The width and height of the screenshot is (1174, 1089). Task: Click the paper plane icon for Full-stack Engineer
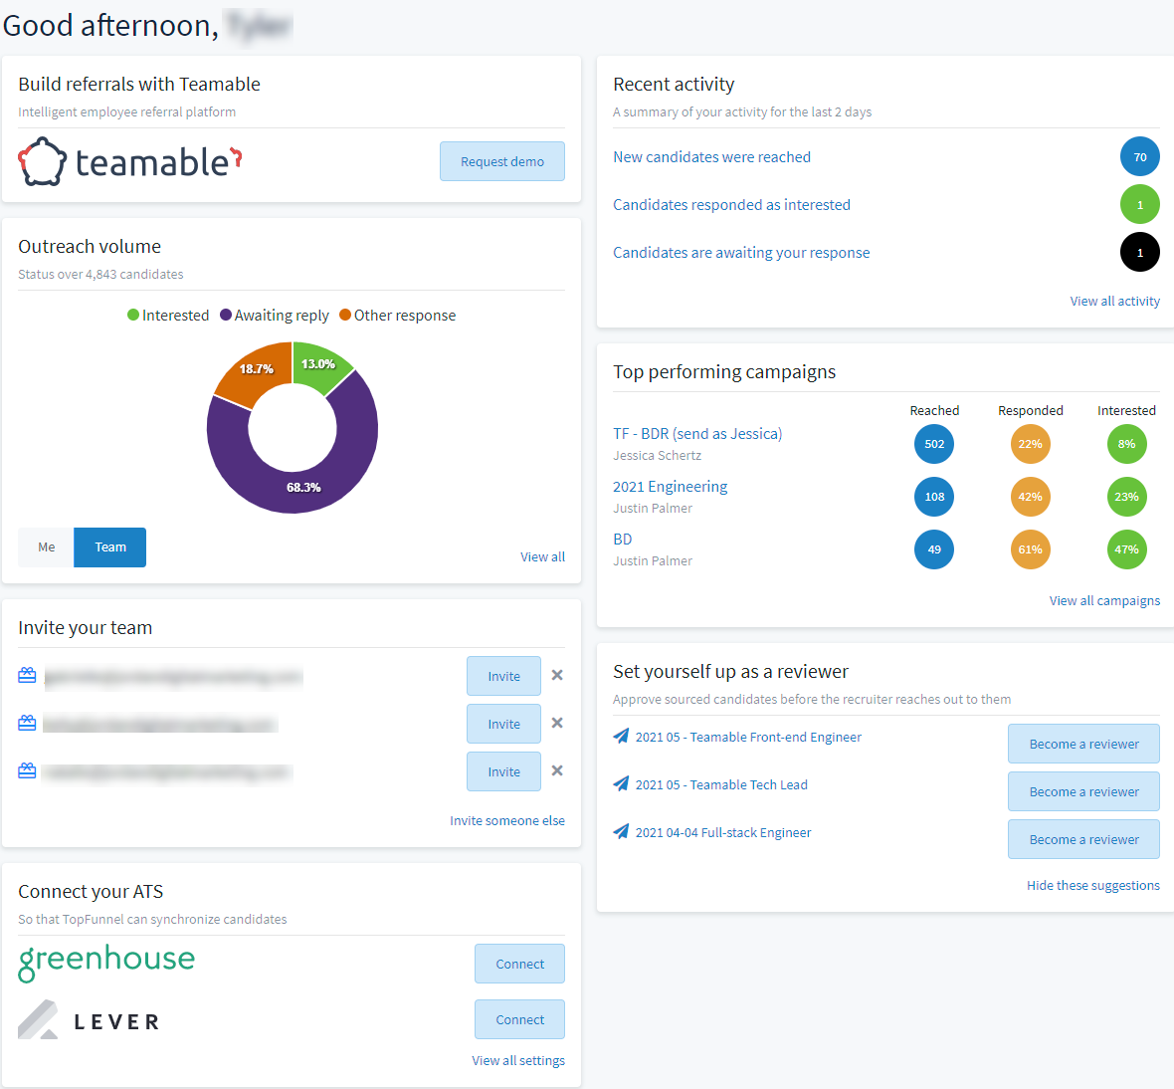coord(621,832)
